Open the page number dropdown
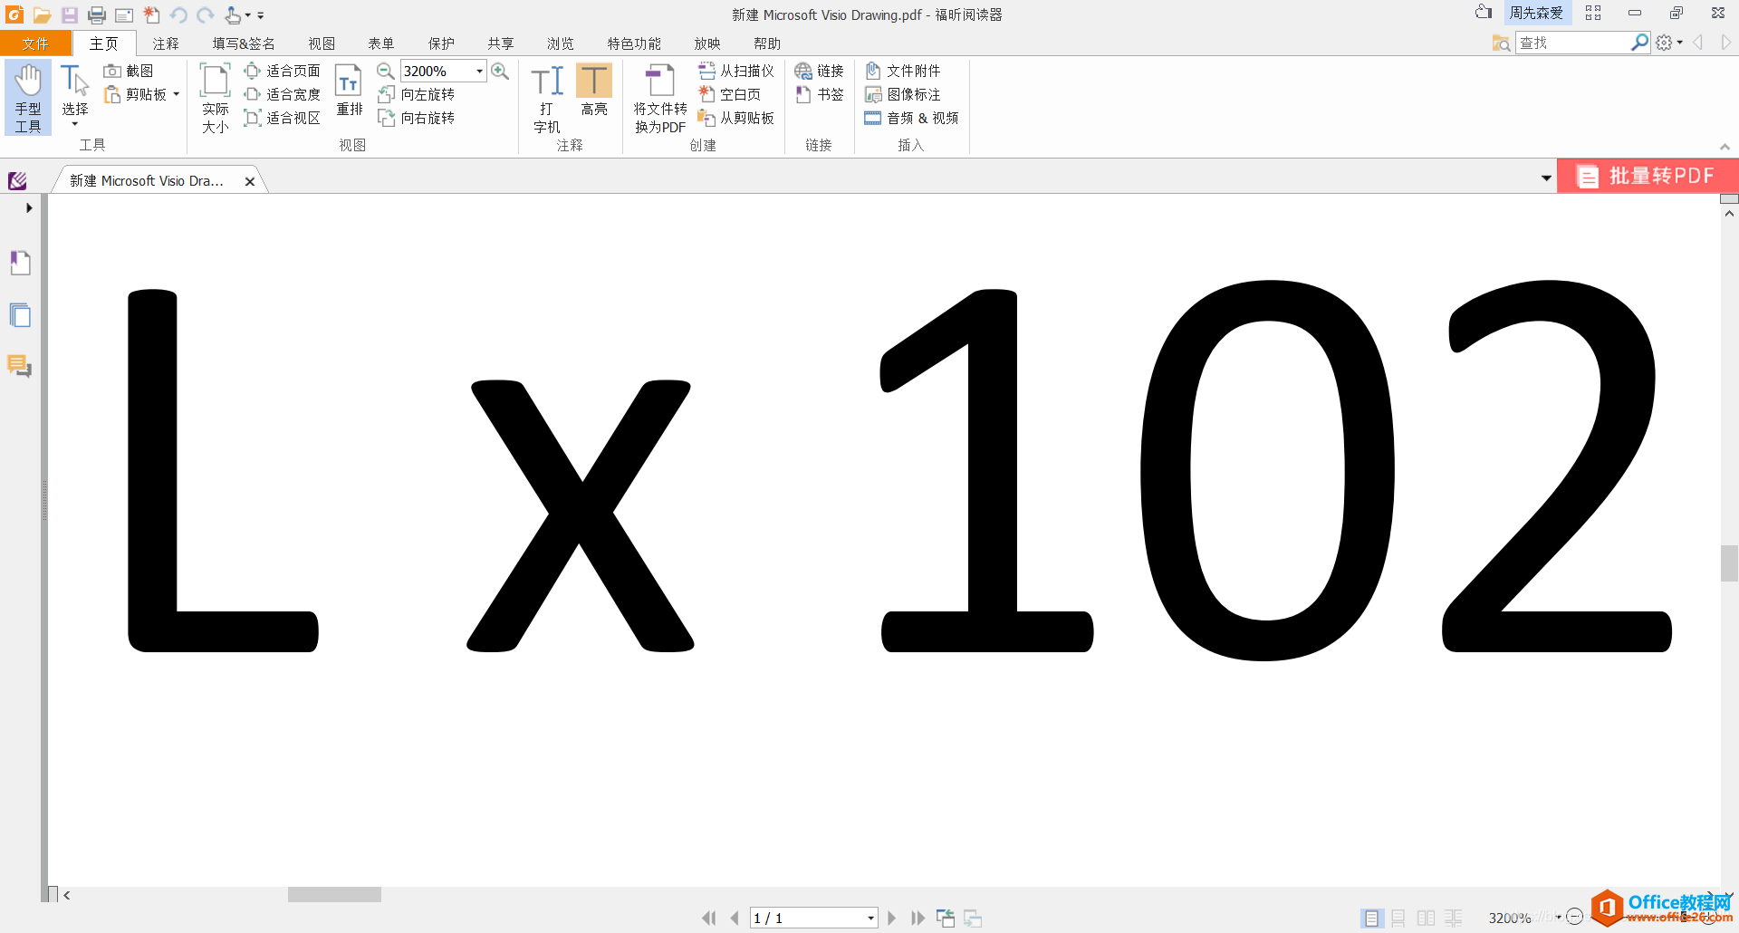Screen dimensions: 1739x933 pyautogui.click(x=870, y=919)
